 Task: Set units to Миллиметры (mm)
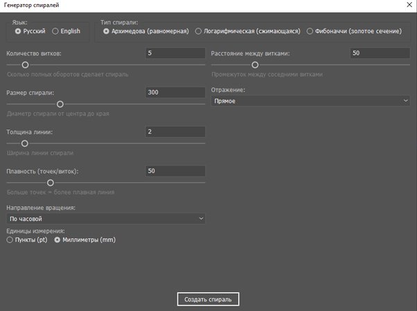(57, 240)
